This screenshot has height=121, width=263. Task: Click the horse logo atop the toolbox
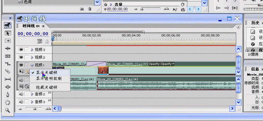pyautogui.click(x=8, y=25)
